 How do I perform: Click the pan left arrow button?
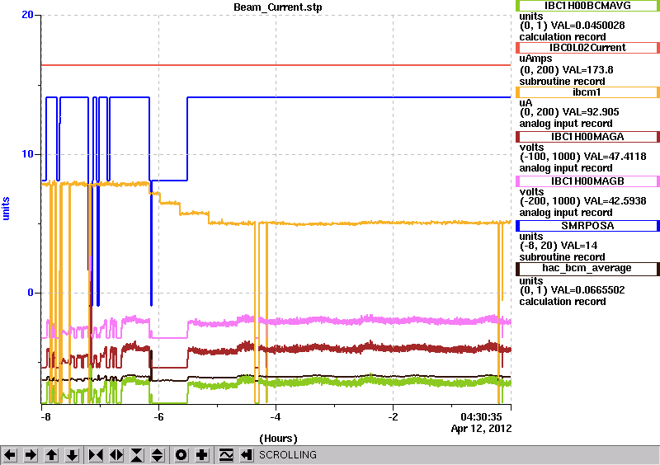click(10, 455)
